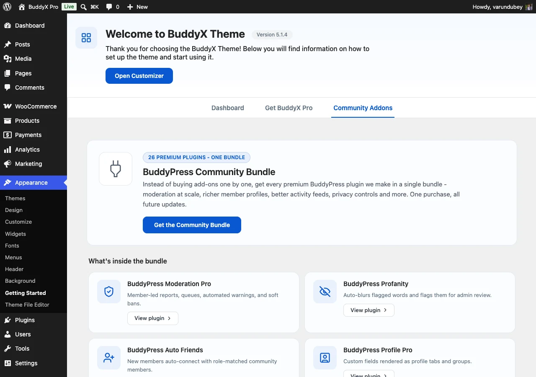Click the Payments dollar icon
Viewport: 536px width, 377px height.
(8, 135)
